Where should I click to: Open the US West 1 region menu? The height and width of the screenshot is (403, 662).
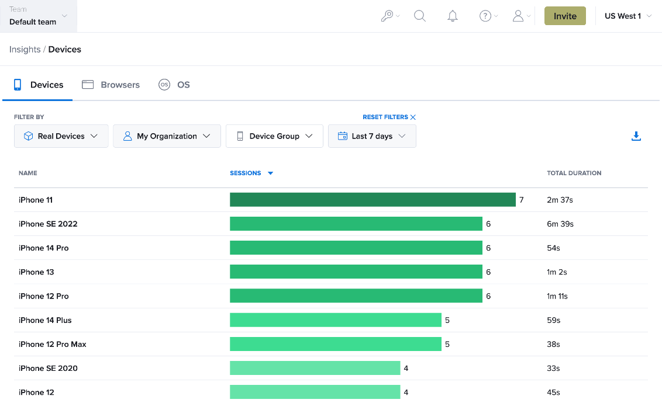click(628, 16)
